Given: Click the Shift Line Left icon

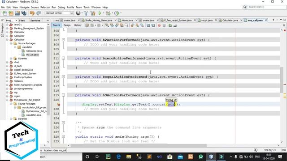Looking at the screenshot, I should 148,25.
